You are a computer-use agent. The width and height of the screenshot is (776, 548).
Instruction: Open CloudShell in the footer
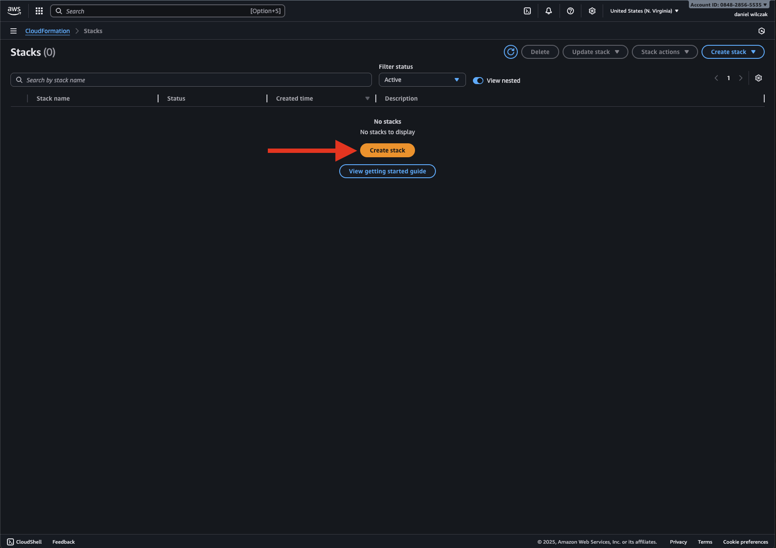pyautogui.click(x=25, y=542)
